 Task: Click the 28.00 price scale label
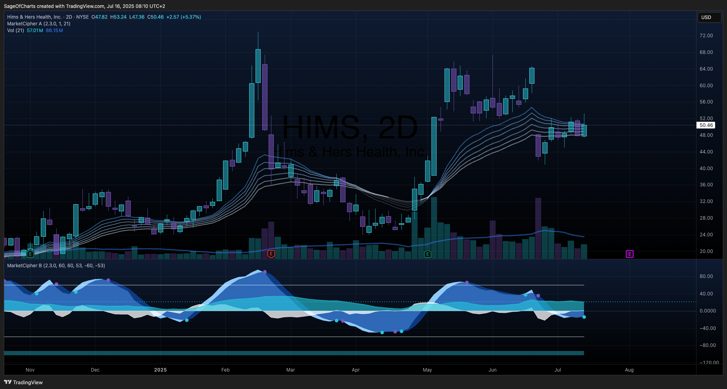[x=706, y=218]
